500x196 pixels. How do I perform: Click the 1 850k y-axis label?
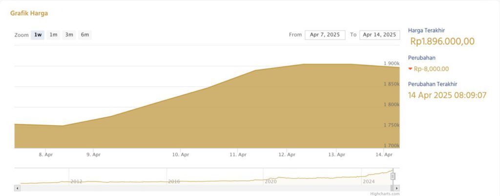coord(392,84)
